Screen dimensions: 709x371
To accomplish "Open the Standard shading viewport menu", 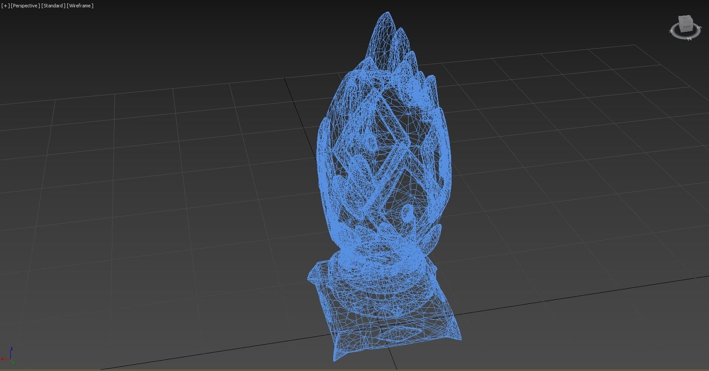I will (53, 6).
